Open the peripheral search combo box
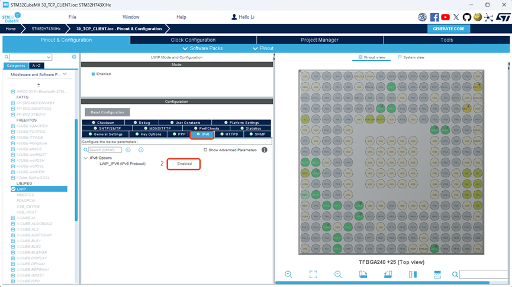The image size is (512, 287). 31,57
